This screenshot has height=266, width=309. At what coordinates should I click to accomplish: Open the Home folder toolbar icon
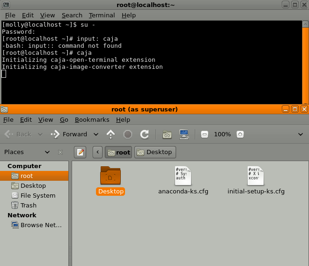pos(167,134)
